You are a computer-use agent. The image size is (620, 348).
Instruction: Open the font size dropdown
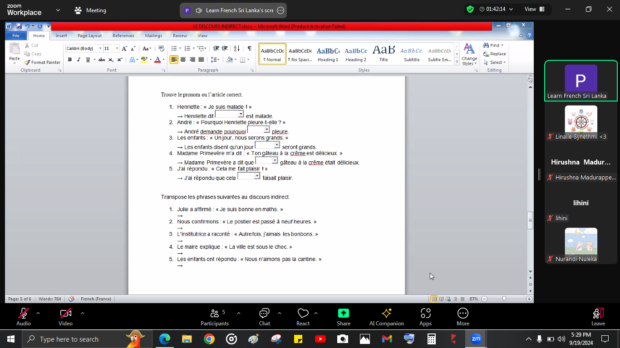click(x=117, y=48)
